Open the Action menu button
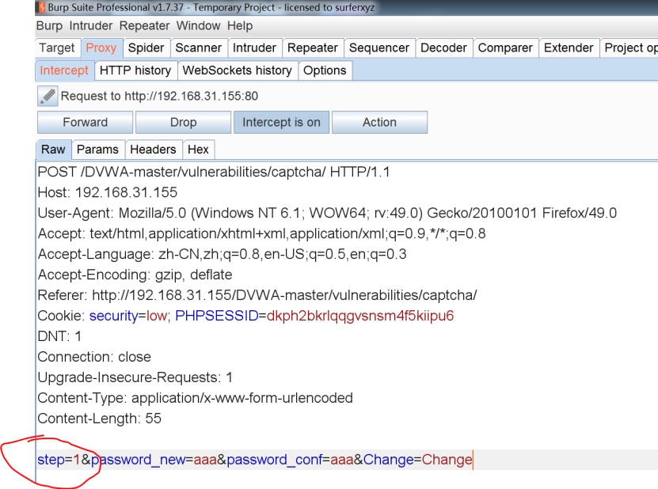Screen dimensions: 658x489 tap(380, 122)
